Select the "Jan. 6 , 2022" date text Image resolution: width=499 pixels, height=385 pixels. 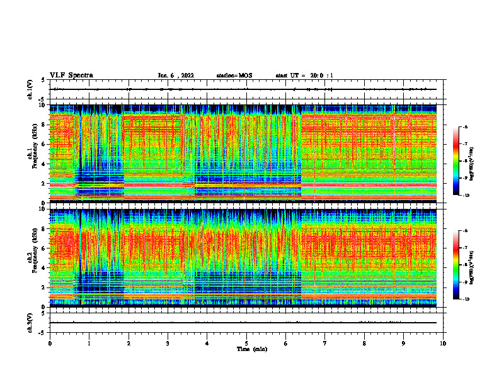pos(176,75)
